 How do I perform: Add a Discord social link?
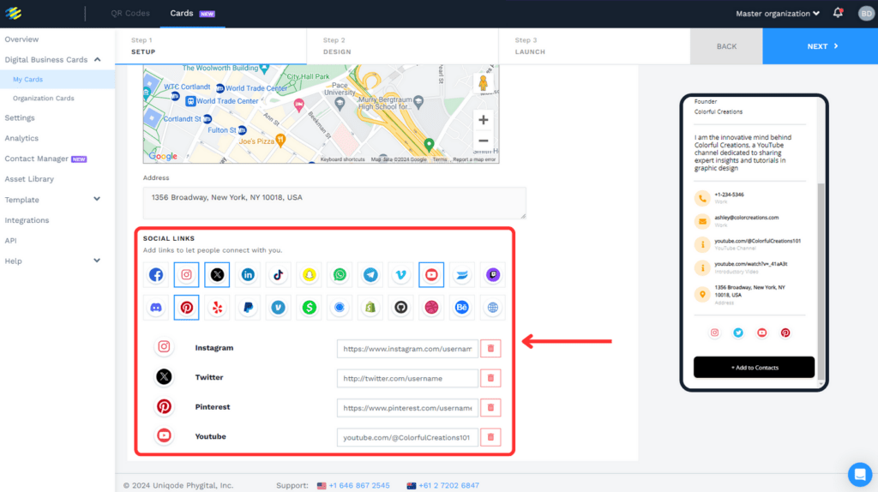coord(156,308)
